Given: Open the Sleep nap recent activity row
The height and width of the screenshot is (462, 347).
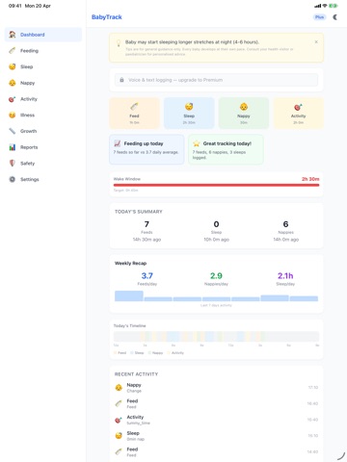Looking at the screenshot, I should 216,436.
